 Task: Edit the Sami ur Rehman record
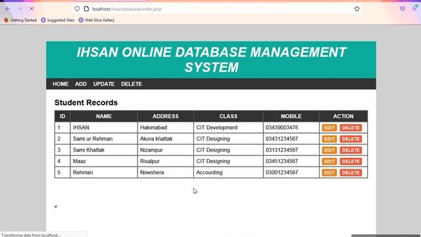(329, 139)
